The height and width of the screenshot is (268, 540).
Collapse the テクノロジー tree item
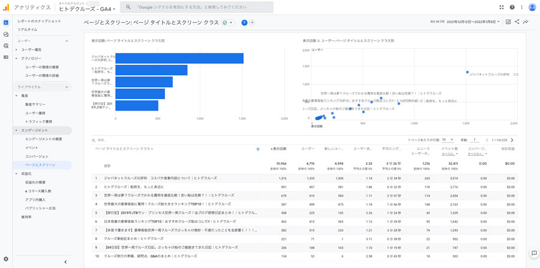[x=16, y=59]
